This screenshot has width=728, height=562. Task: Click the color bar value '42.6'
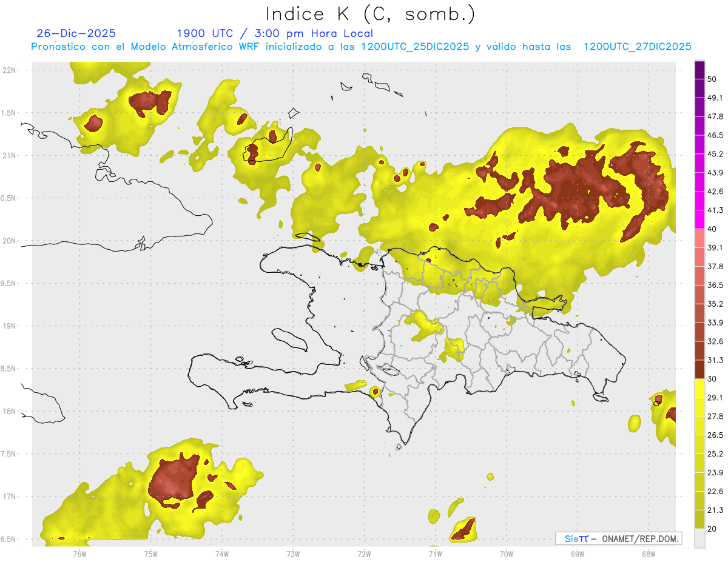point(716,192)
